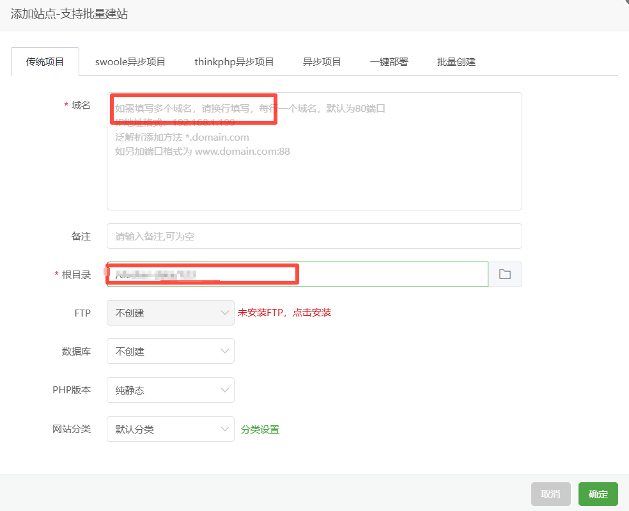Screen dimensions: 629x511
Task: Click the 添加站点 dialog title bar
Action: 256,14
